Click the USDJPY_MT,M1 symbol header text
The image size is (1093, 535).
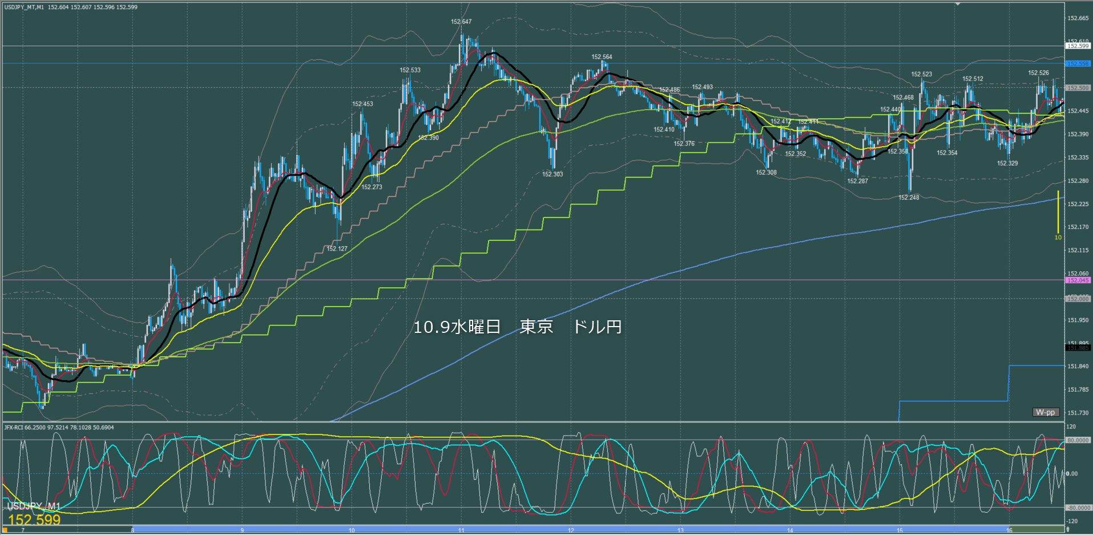click(x=25, y=7)
